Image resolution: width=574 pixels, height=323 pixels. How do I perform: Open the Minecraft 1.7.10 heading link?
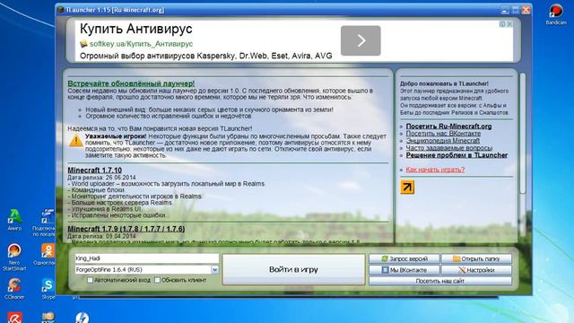[x=94, y=170]
